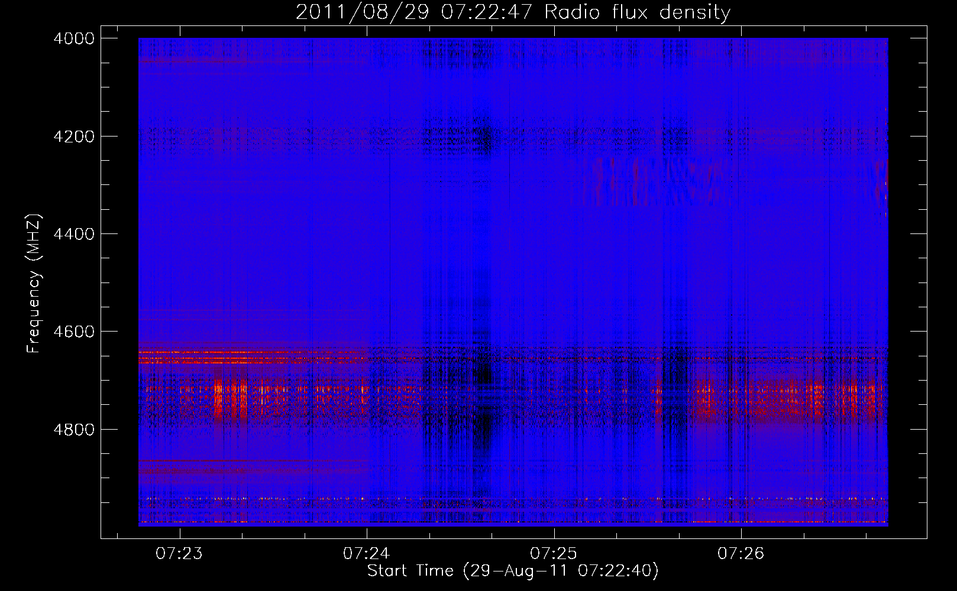Click the 4400 frequency axis label
Screen dimensions: 957x591
[x=74, y=234]
